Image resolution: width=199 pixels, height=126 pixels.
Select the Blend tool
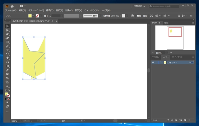click(7, 78)
